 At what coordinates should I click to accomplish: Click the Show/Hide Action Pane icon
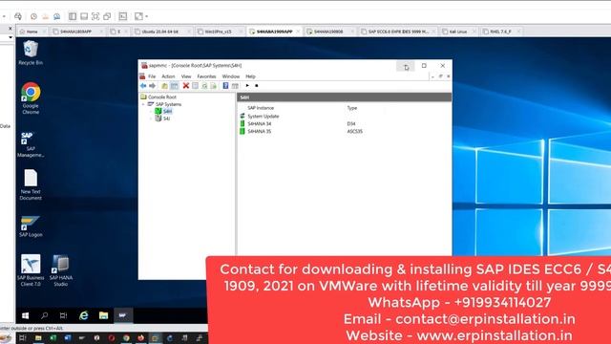(x=235, y=86)
